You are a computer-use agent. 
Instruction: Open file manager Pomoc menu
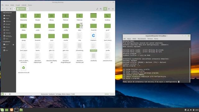point(30,5)
